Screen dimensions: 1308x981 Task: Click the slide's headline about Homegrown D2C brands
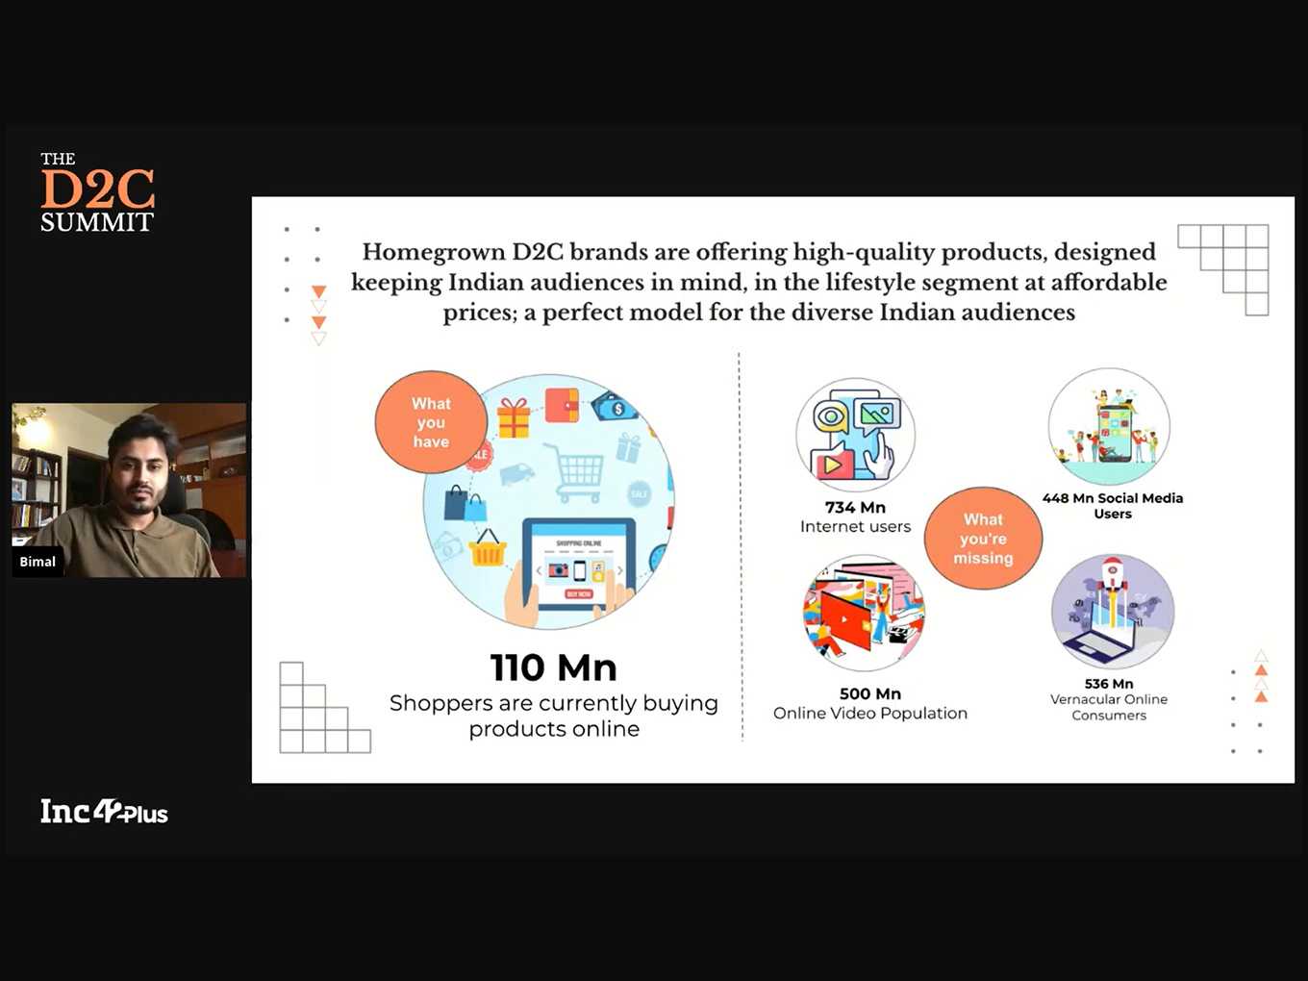click(x=759, y=282)
